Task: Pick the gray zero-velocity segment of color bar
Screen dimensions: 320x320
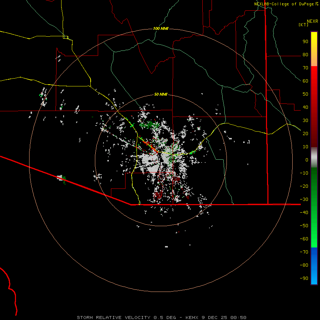Action: pyautogui.click(x=314, y=158)
